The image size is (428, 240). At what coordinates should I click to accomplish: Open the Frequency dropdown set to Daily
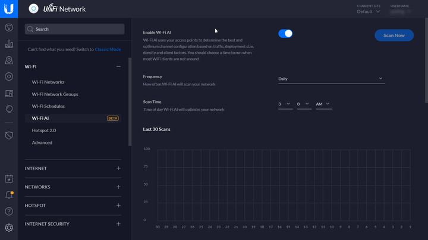[x=331, y=79]
